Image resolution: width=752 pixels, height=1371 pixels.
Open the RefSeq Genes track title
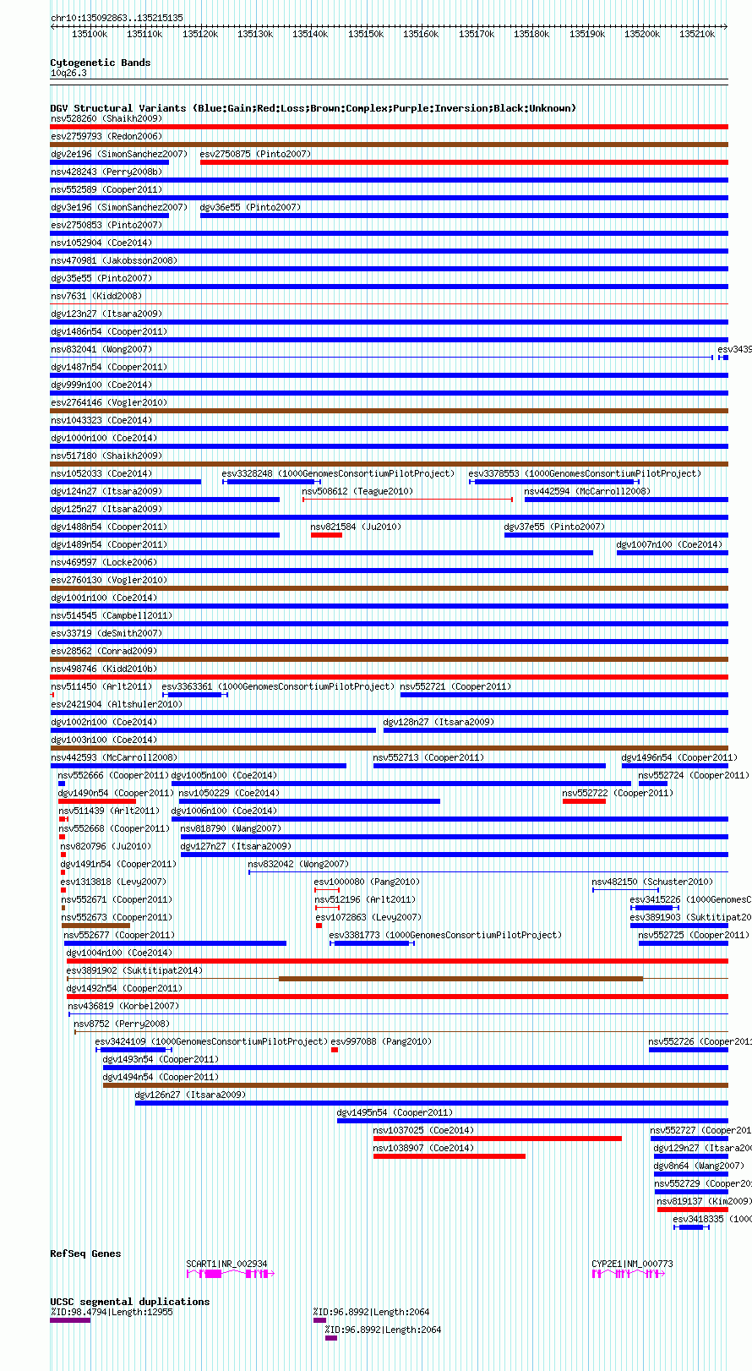(x=86, y=1254)
